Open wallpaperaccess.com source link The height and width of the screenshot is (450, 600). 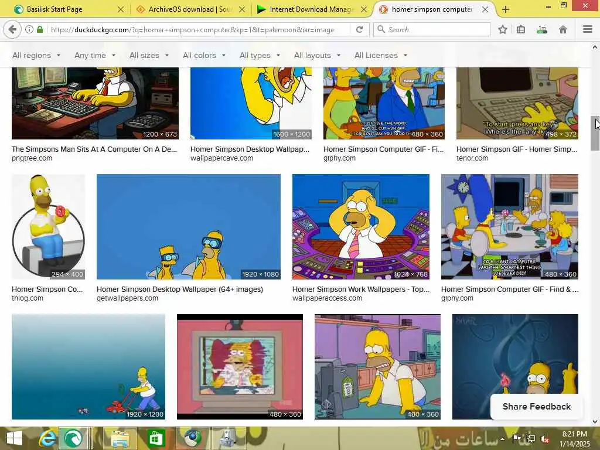coord(327,298)
